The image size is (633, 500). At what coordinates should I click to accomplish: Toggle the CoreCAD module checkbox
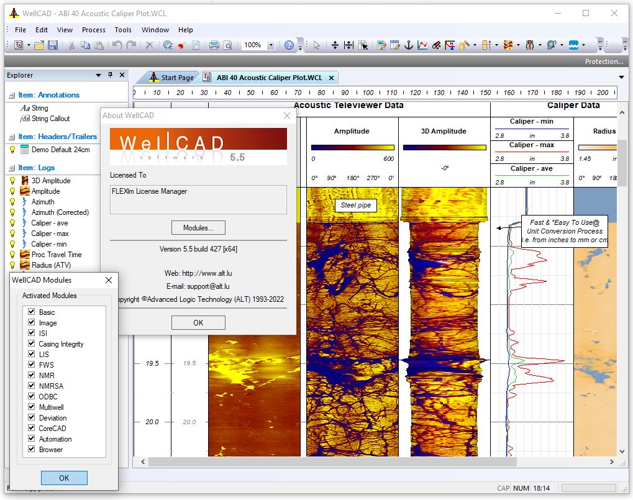[31, 428]
